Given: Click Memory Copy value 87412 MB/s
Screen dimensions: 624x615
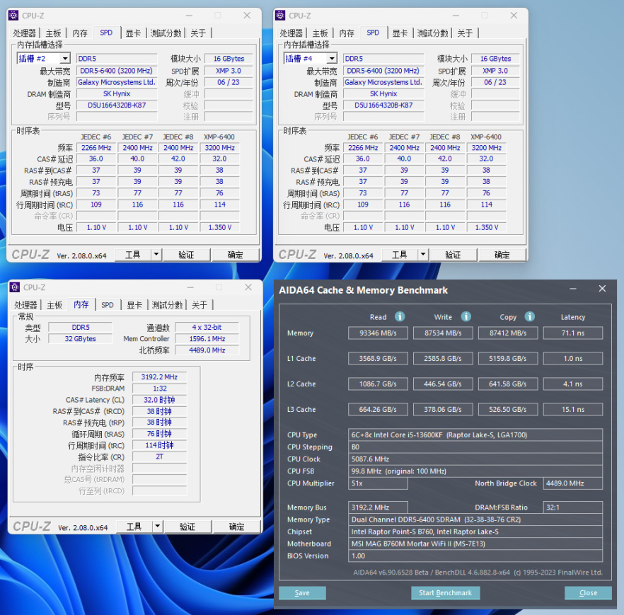Looking at the screenshot, I should tap(508, 333).
